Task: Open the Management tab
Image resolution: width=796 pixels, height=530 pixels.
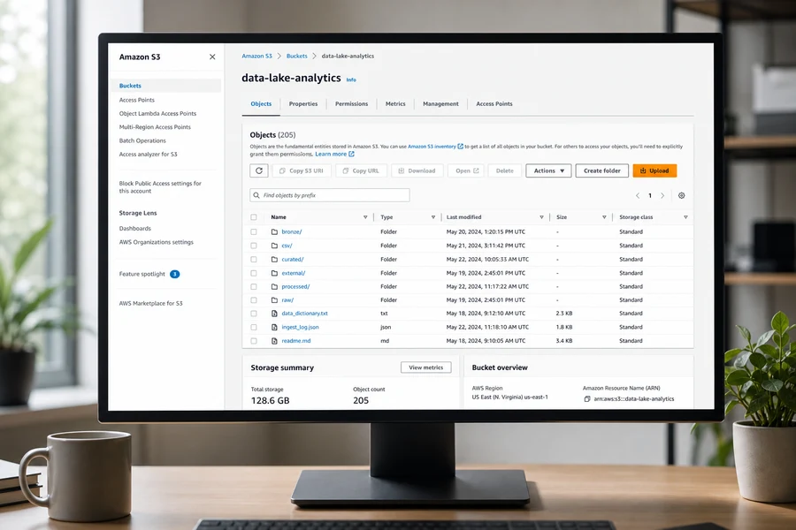Action: click(440, 104)
